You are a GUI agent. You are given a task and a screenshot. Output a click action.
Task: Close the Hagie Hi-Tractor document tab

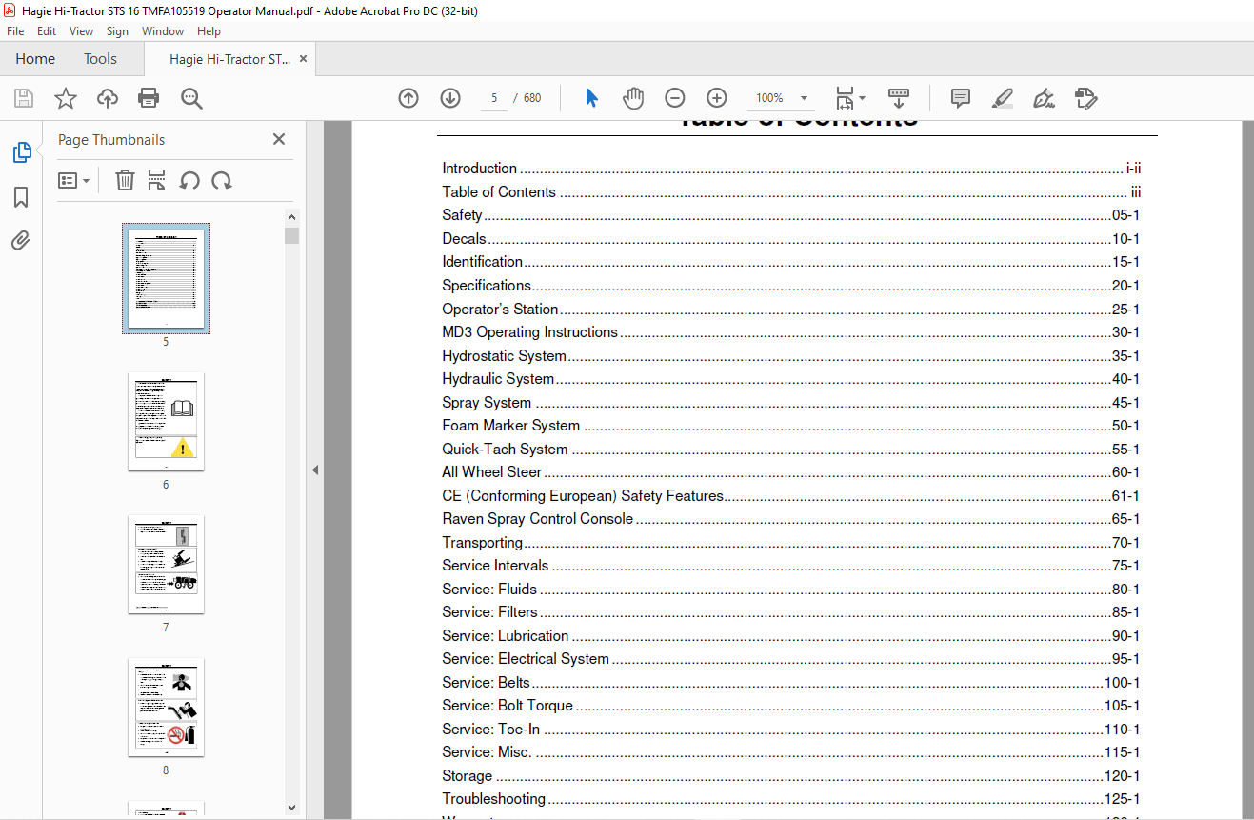pyautogui.click(x=304, y=59)
